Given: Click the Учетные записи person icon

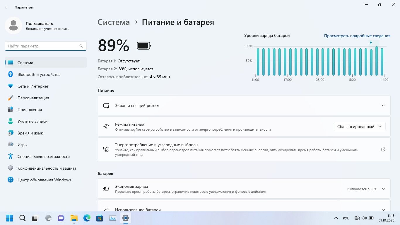Looking at the screenshot, I should tap(11, 121).
